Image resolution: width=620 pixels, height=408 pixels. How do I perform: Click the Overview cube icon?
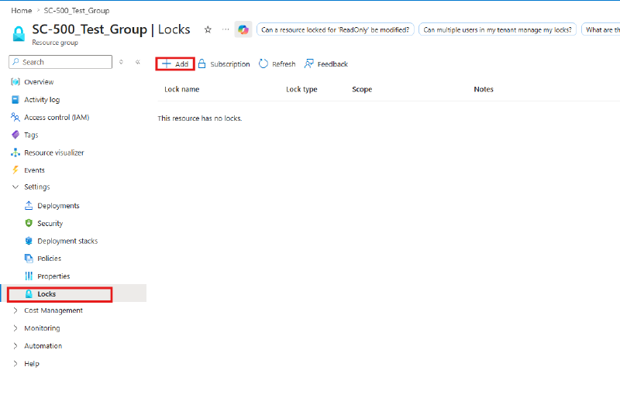[15, 82]
